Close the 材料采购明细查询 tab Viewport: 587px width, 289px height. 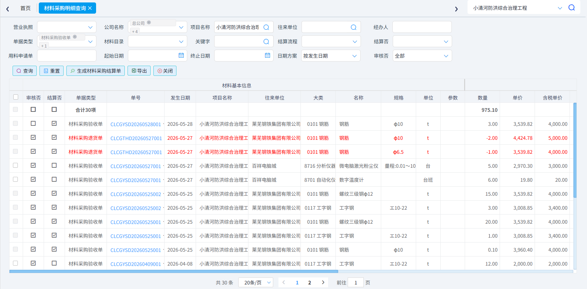point(90,8)
